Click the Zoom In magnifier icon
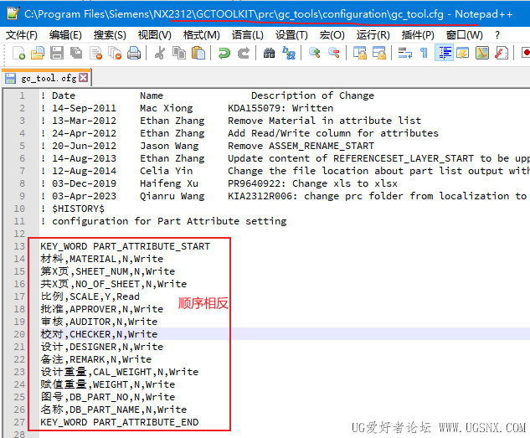Screen dimensions: 530x438 point(314,53)
